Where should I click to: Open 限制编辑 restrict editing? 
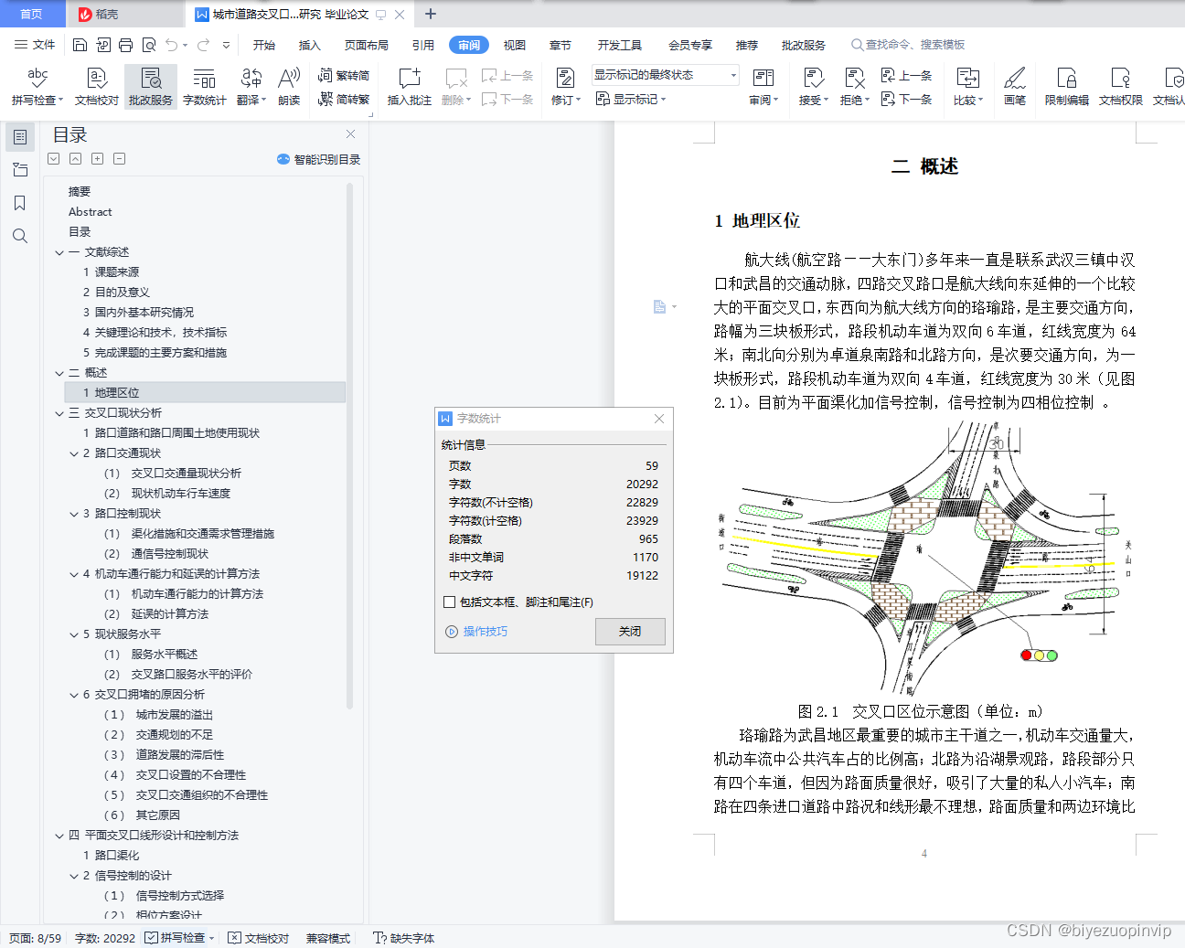coord(1067,87)
